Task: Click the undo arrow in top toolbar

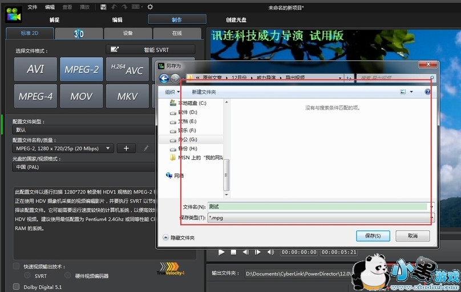Action: coord(115,7)
